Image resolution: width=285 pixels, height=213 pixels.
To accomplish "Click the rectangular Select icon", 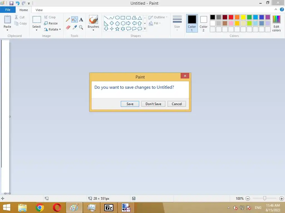I will [x=36, y=19].
